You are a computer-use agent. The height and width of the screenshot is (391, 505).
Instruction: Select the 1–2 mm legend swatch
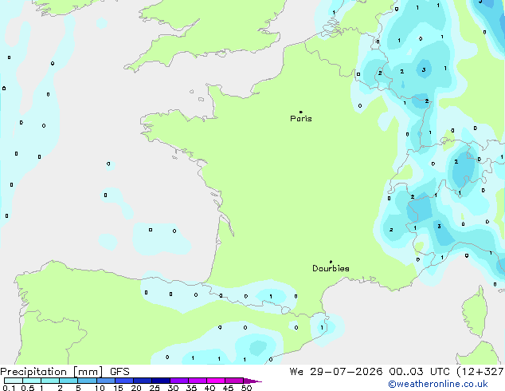tap(50, 381)
